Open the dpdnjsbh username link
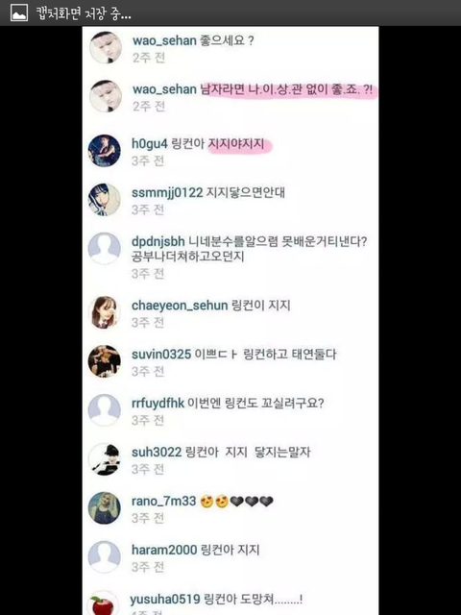 [158, 241]
